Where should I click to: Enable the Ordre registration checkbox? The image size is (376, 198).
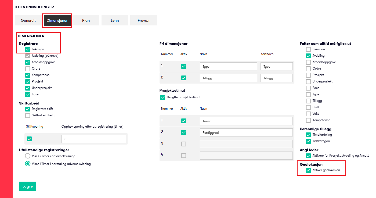28,69
